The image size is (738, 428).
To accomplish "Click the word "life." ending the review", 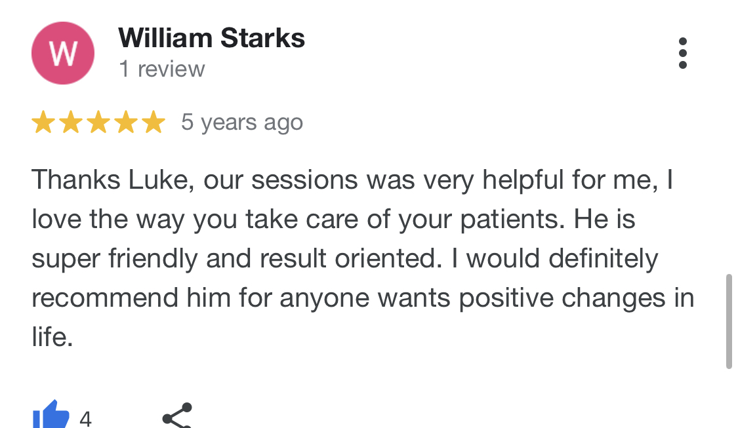I will 52,337.
